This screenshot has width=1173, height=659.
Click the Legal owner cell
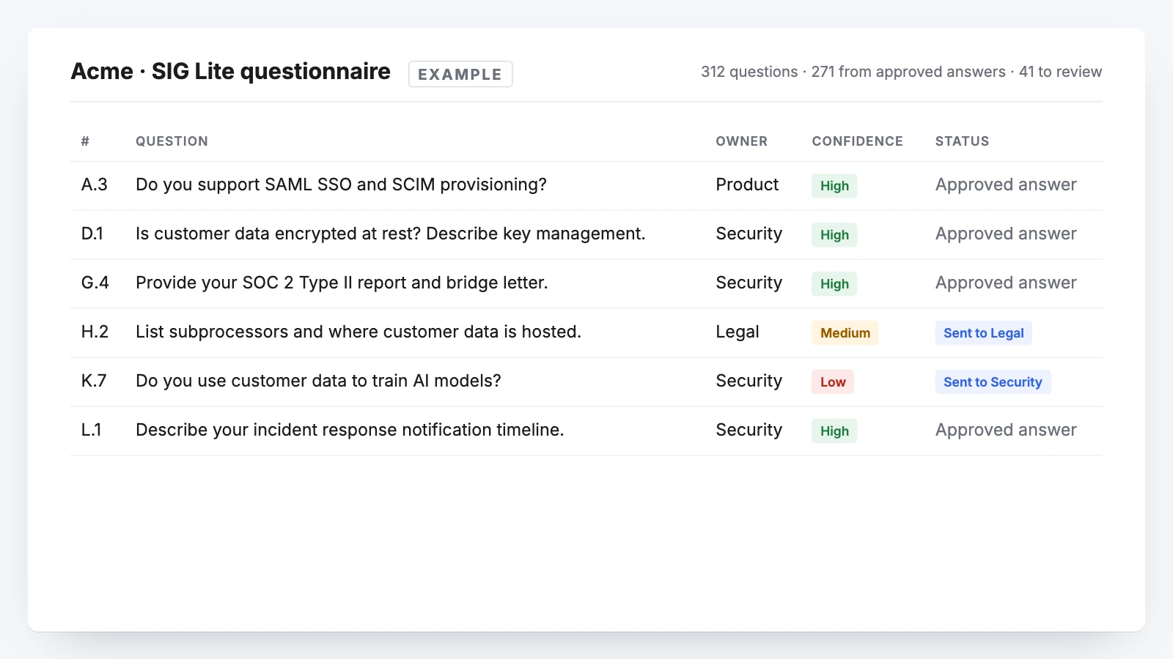738,332
